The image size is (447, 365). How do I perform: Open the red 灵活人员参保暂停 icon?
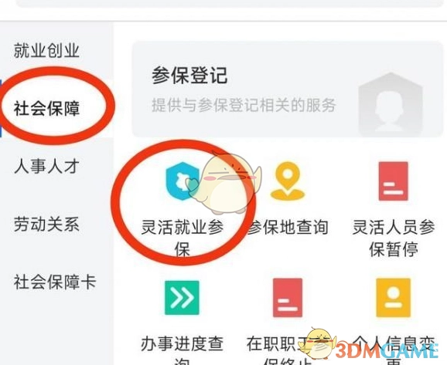[393, 181]
